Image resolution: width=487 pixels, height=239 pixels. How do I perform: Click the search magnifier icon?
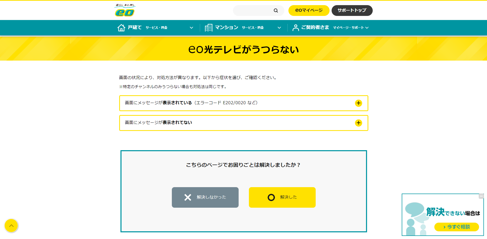click(276, 11)
